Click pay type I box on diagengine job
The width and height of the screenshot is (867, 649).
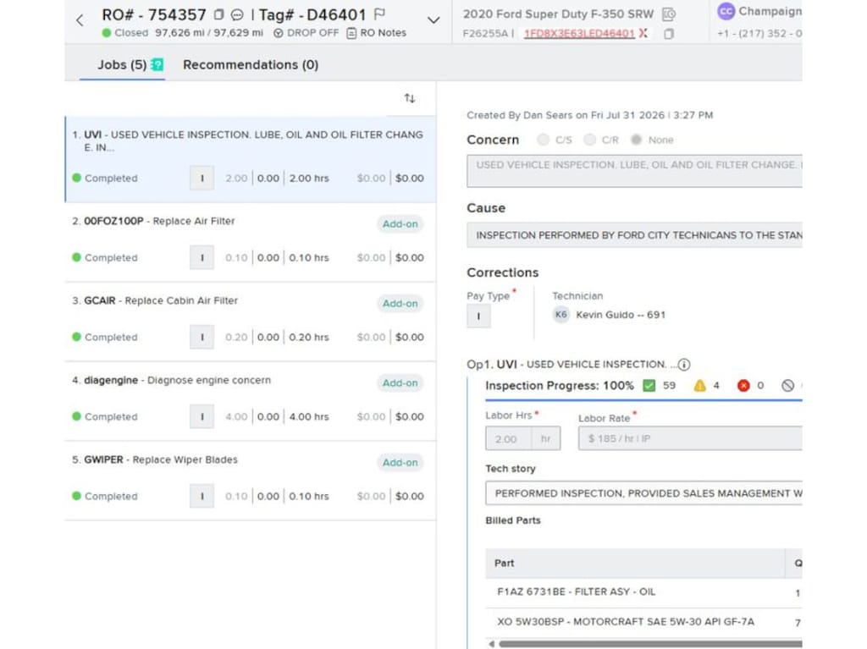click(x=202, y=417)
